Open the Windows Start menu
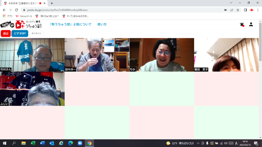Image resolution: width=262 pixels, height=147 pixels. coord(5,143)
